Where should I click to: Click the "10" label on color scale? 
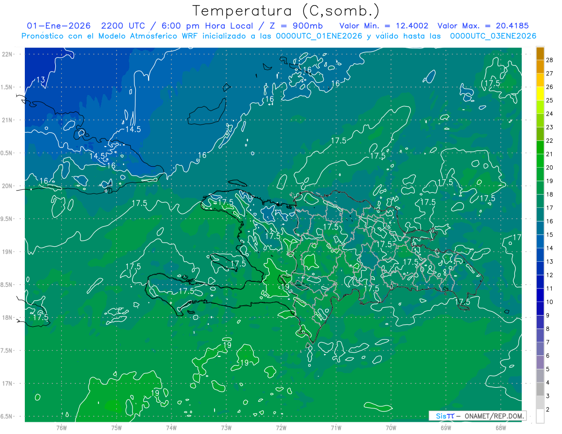tap(550, 302)
